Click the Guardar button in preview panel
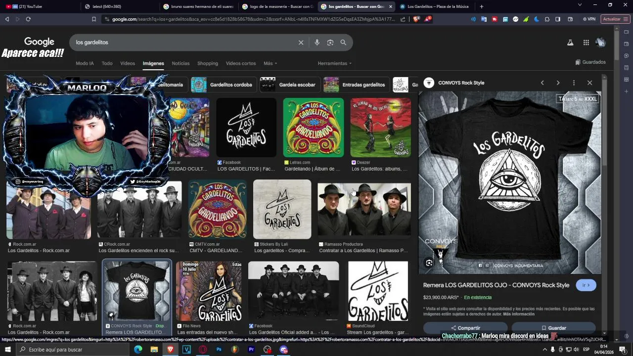The image size is (633, 356). (x=553, y=328)
